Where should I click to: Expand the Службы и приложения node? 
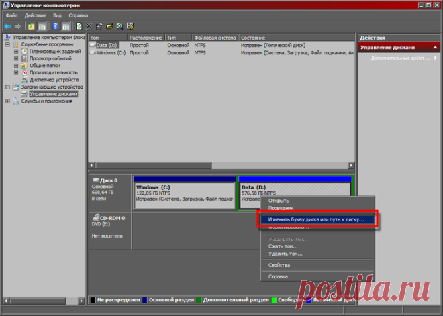point(8,101)
